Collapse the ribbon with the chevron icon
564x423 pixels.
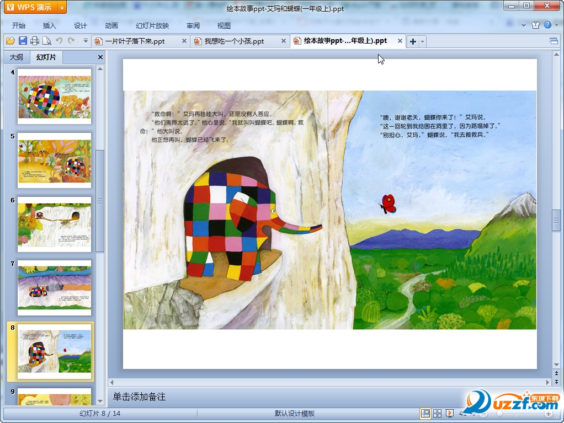pos(524,25)
